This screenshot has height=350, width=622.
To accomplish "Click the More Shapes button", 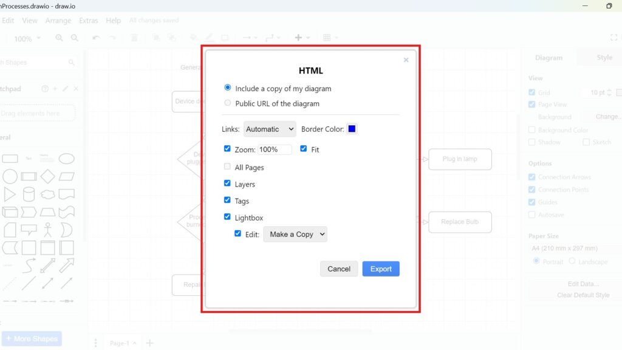I will (32, 338).
